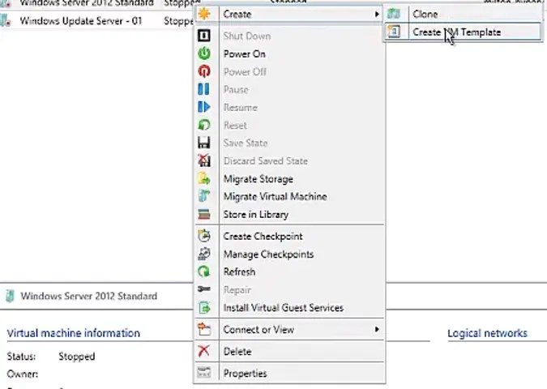Choose Delete from context menu
Image resolution: width=547 pixels, height=389 pixels.
pyautogui.click(x=289, y=351)
